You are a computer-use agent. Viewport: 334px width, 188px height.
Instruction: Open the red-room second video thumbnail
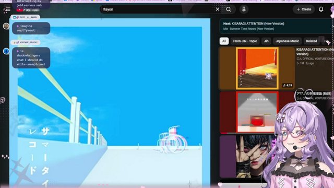click(257, 112)
